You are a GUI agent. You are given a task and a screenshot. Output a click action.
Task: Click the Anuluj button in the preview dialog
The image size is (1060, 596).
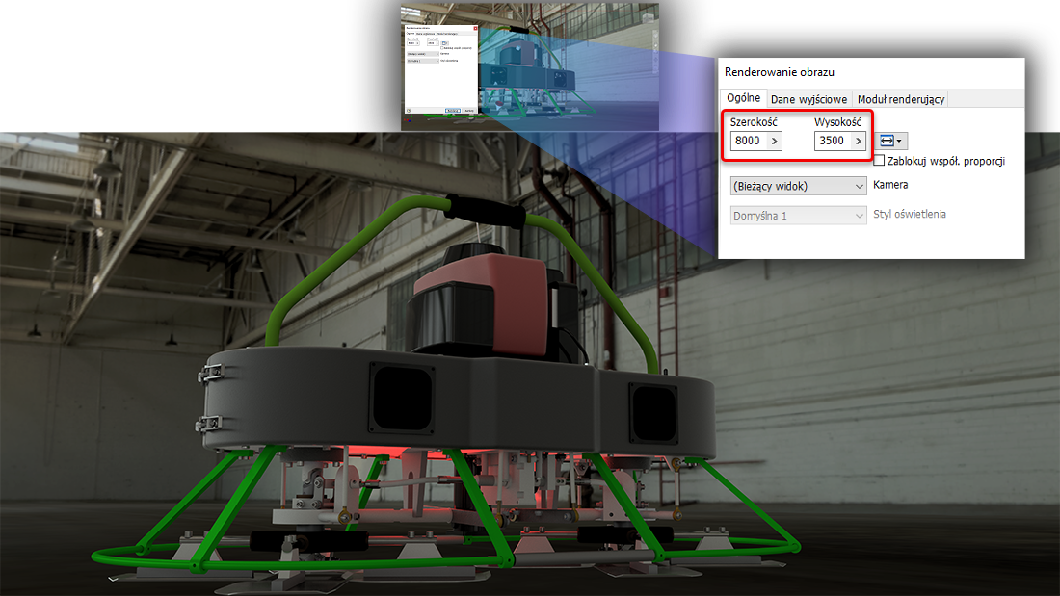click(468, 110)
